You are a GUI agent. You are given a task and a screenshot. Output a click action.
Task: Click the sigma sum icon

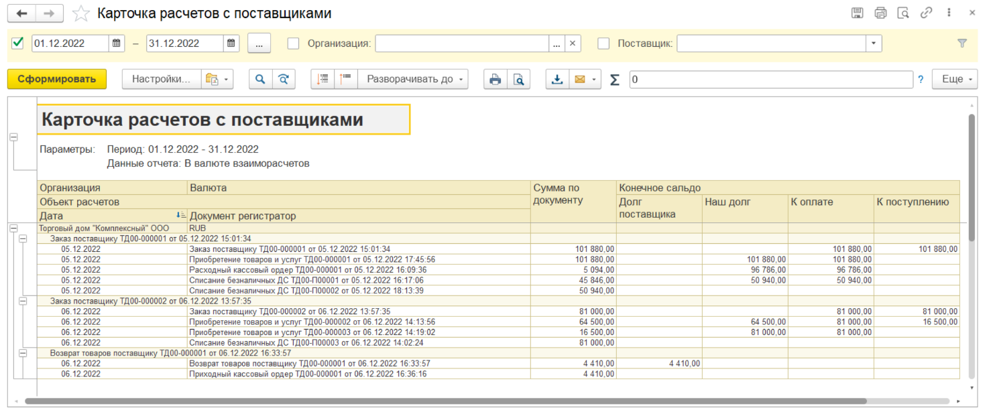(x=614, y=80)
